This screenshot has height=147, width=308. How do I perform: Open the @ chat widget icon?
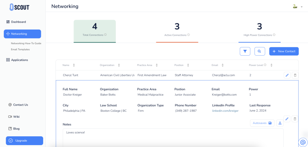click(x=303, y=142)
